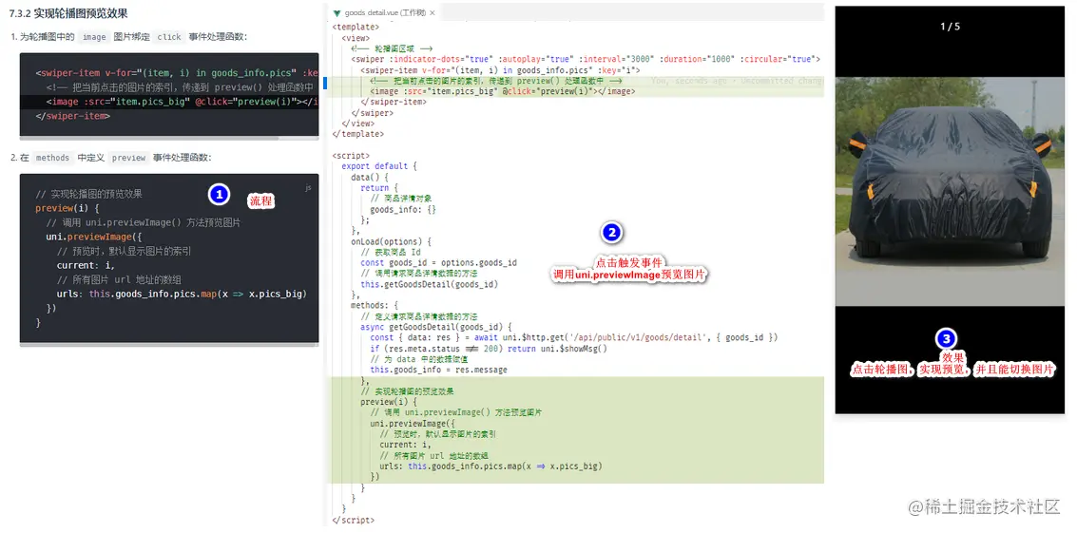Click "</view>" closing tag in editor
Screen dimensions: 1077x533
click(357, 124)
